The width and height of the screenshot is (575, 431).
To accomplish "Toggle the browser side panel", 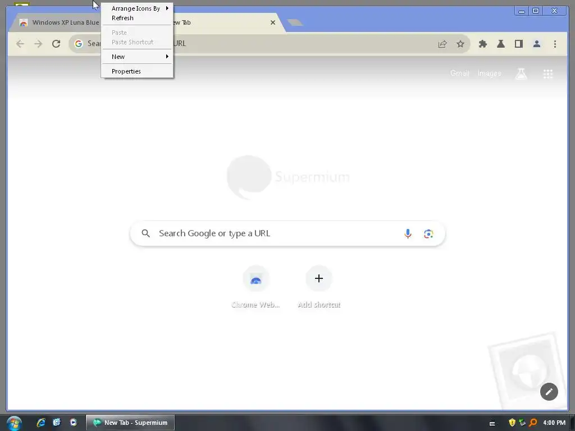I will 518,44.
